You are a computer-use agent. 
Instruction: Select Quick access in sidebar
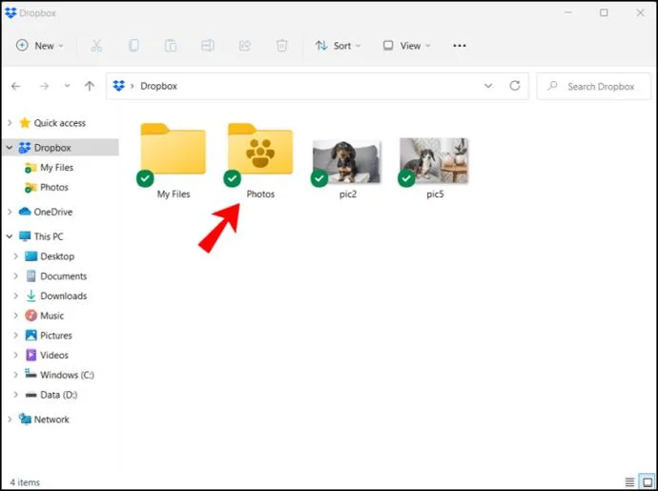[x=59, y=123]
